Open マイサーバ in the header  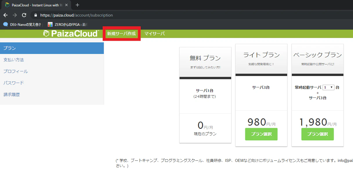pyautogui.click(x=154, y=34)
